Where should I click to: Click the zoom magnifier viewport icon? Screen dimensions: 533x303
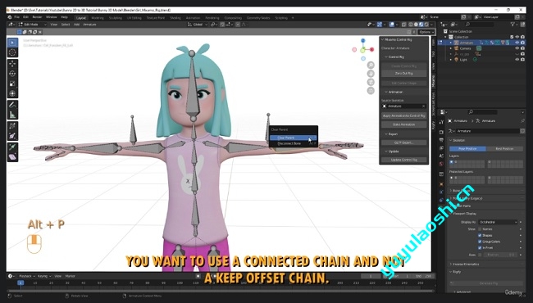coord(371,65)
